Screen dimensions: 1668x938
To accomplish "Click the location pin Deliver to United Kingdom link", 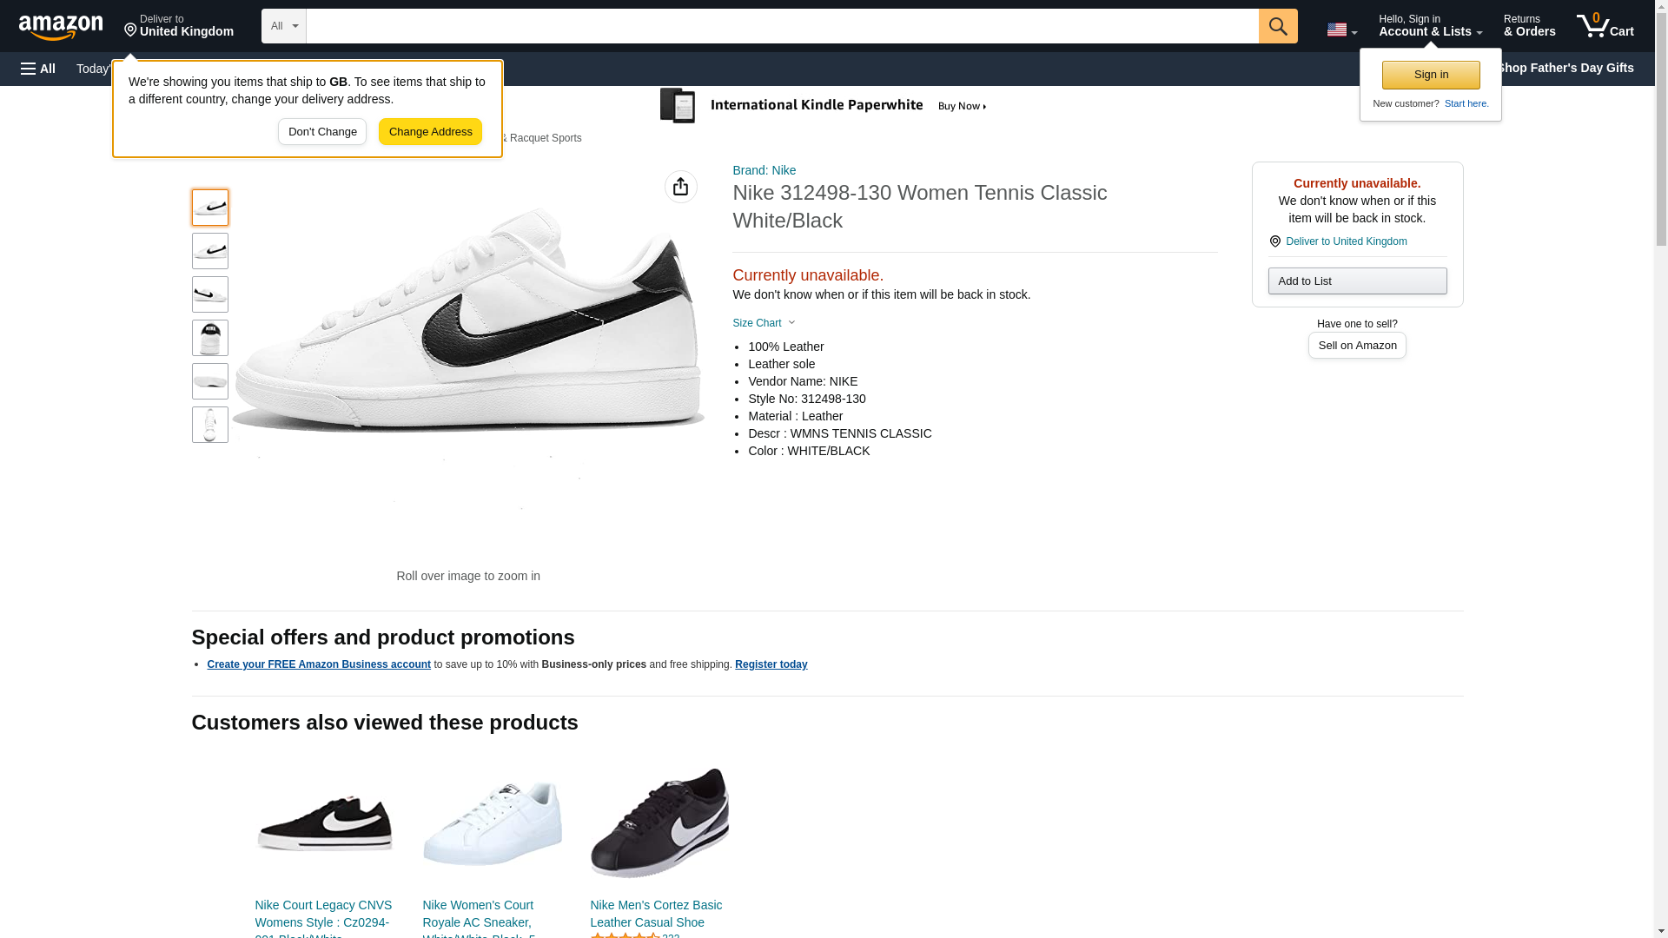I will click(1346, 241).
